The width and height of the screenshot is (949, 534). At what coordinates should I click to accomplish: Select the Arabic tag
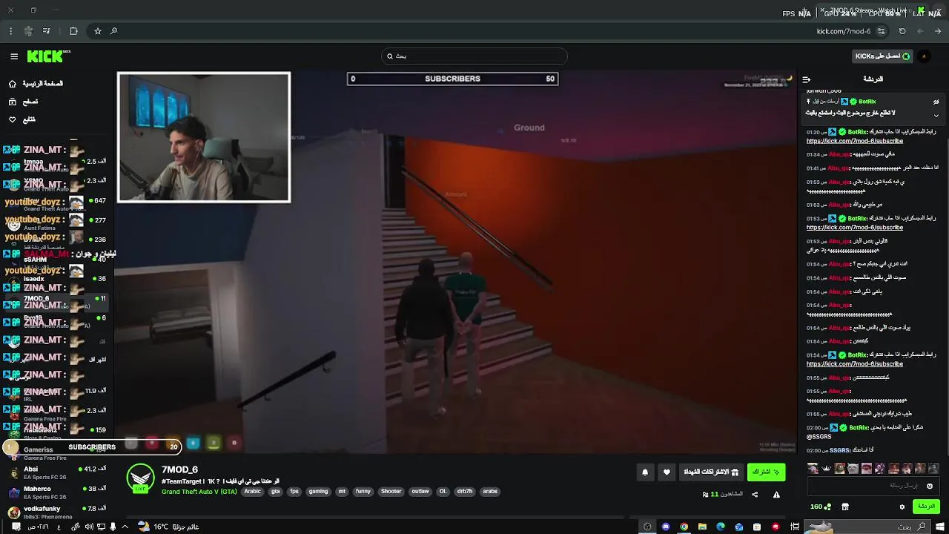click(x=253, y=491)
